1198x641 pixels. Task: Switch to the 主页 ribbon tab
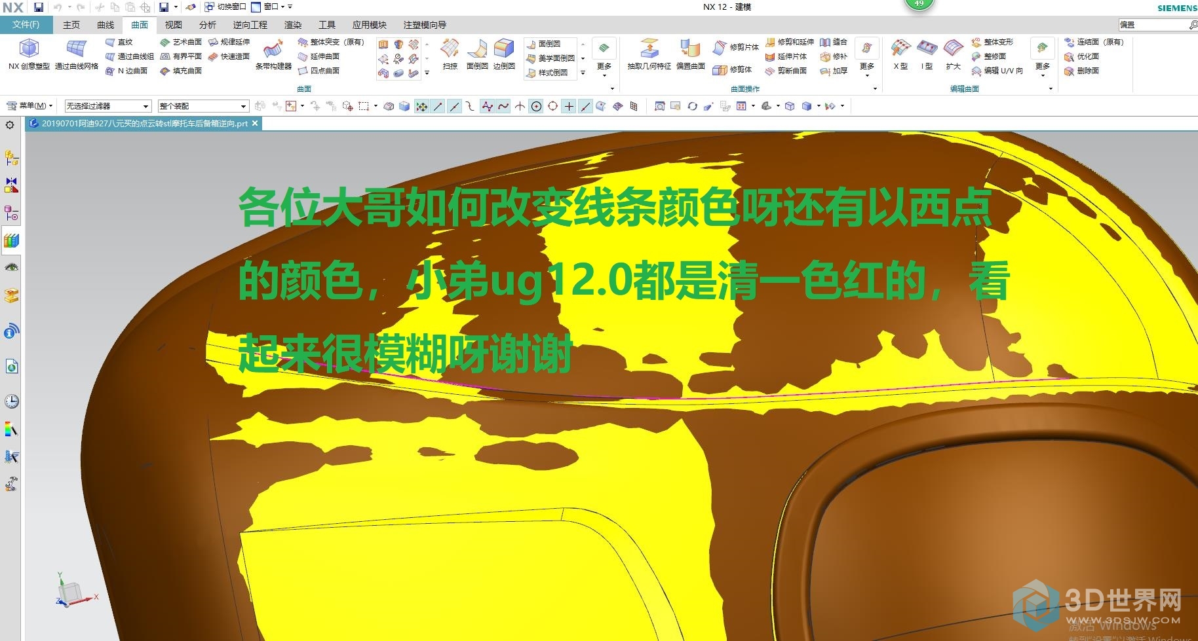click(71, 25)
